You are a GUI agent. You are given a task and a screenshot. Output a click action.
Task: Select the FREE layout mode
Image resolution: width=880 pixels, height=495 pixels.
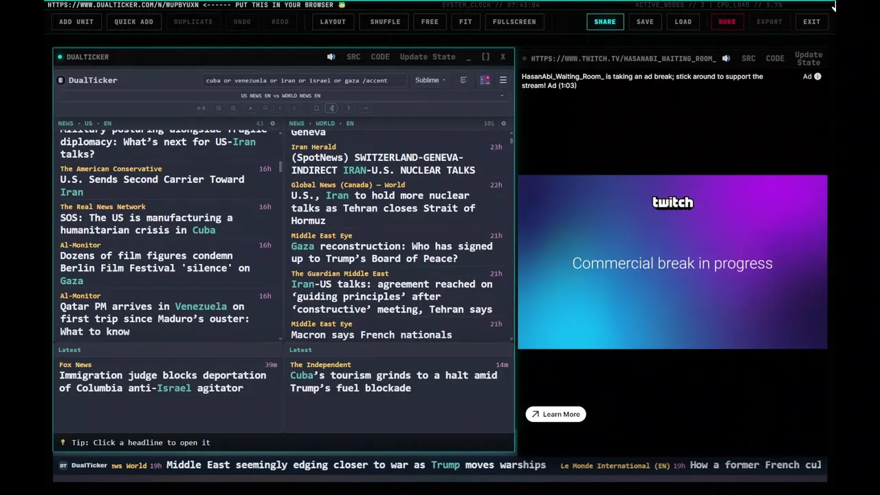(x=430, y=21)
